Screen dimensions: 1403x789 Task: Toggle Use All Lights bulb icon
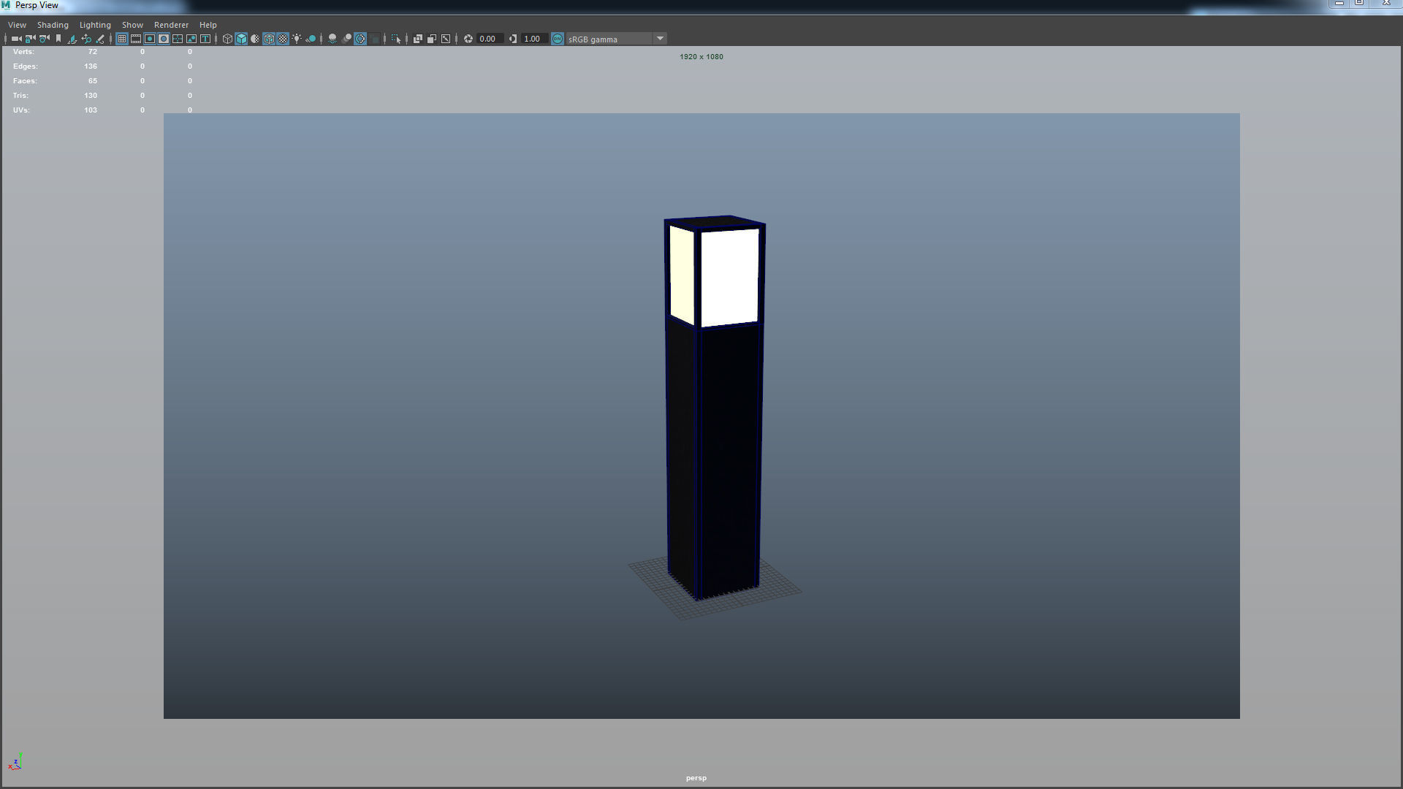coord(297,39)
